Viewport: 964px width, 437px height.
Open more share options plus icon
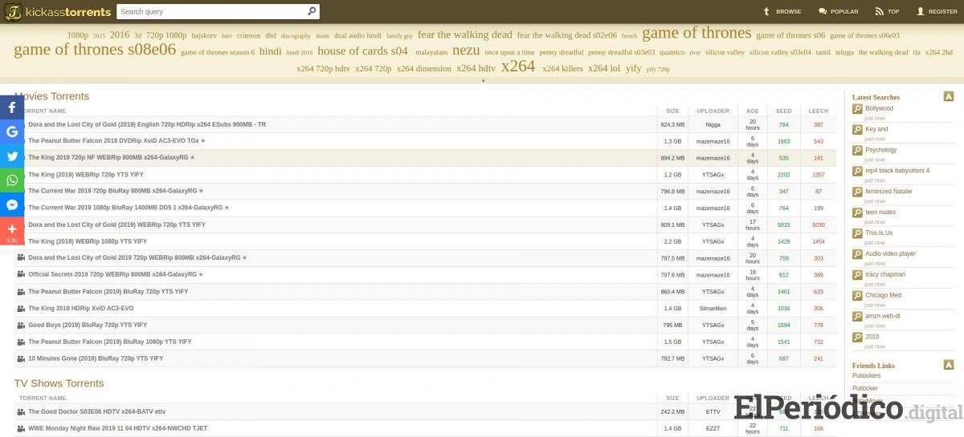[12, 230]
